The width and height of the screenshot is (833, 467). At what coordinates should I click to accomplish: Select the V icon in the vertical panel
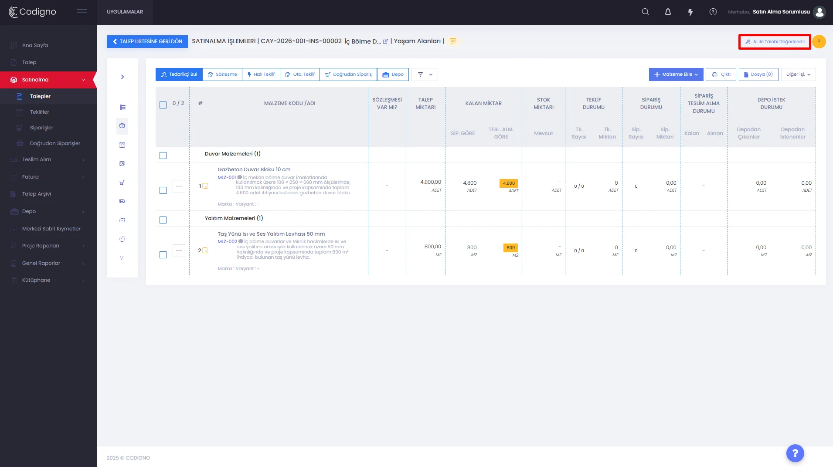[122, 257]
